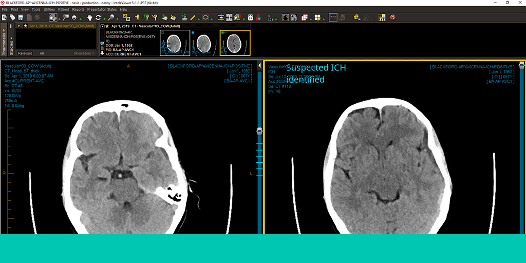Click the 1:1 scale icon
526x263 pixels.
[x=269, y=17]
